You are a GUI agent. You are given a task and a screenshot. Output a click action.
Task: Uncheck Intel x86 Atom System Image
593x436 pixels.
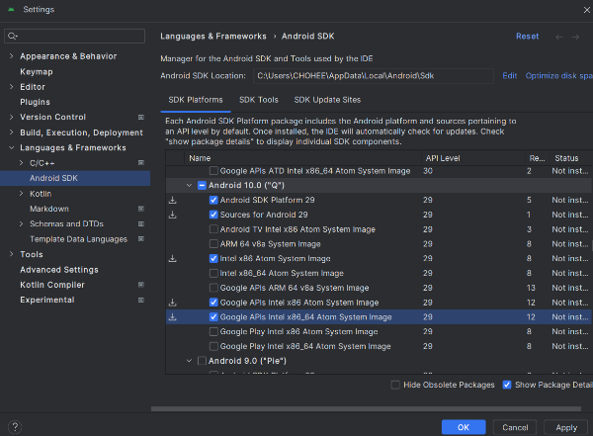tap(213, 258)
